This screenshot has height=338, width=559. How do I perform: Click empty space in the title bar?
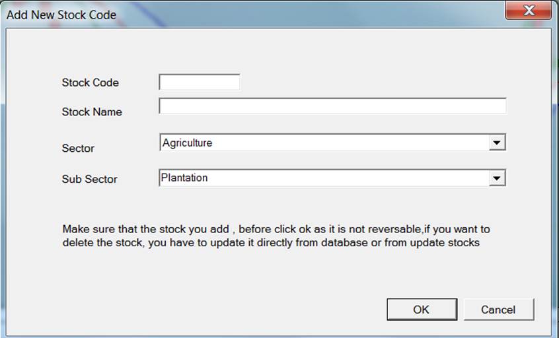pos(297,13)
